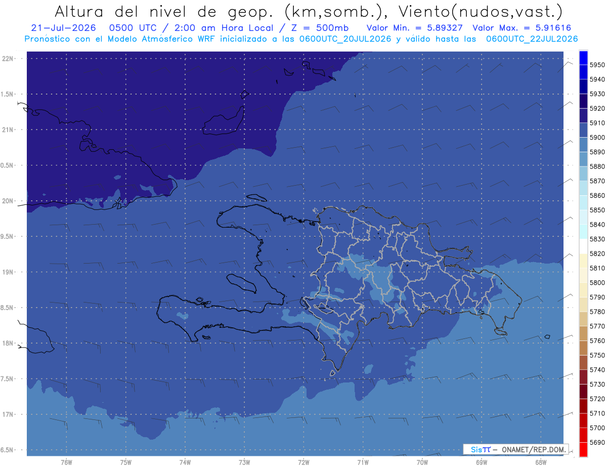Select the valid-until time '0600UTC_22JUL2026'

click(x=532, y=39)
